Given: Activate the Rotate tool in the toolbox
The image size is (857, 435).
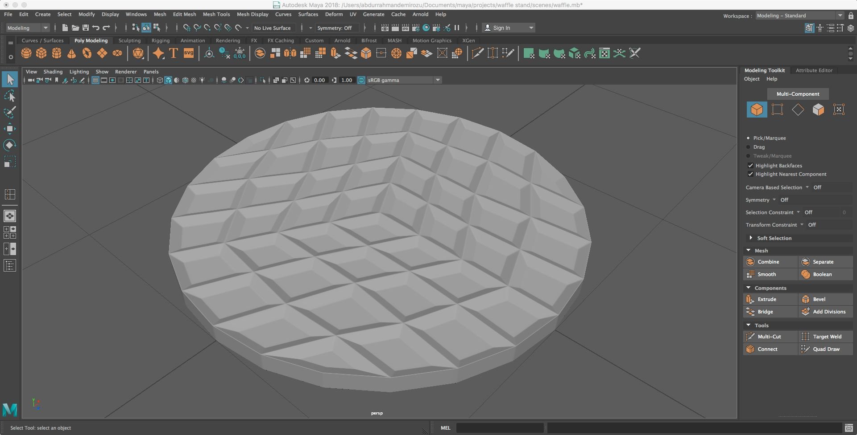Looking at the screenshot, I should pos(10,145).
